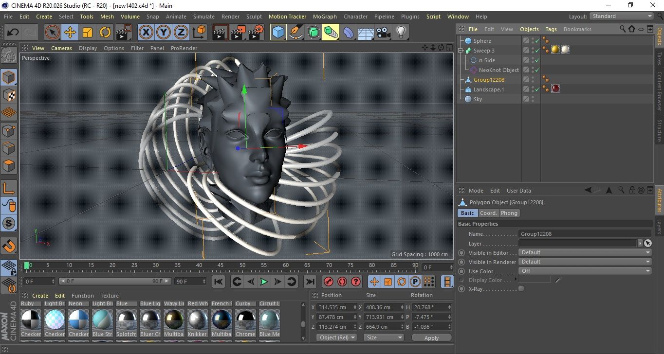Click the green Subdivision Surface generator icon
664x354 pixels.
(x=313, y=33)
